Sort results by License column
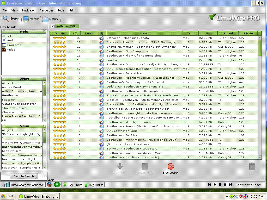 coord(89,33)
